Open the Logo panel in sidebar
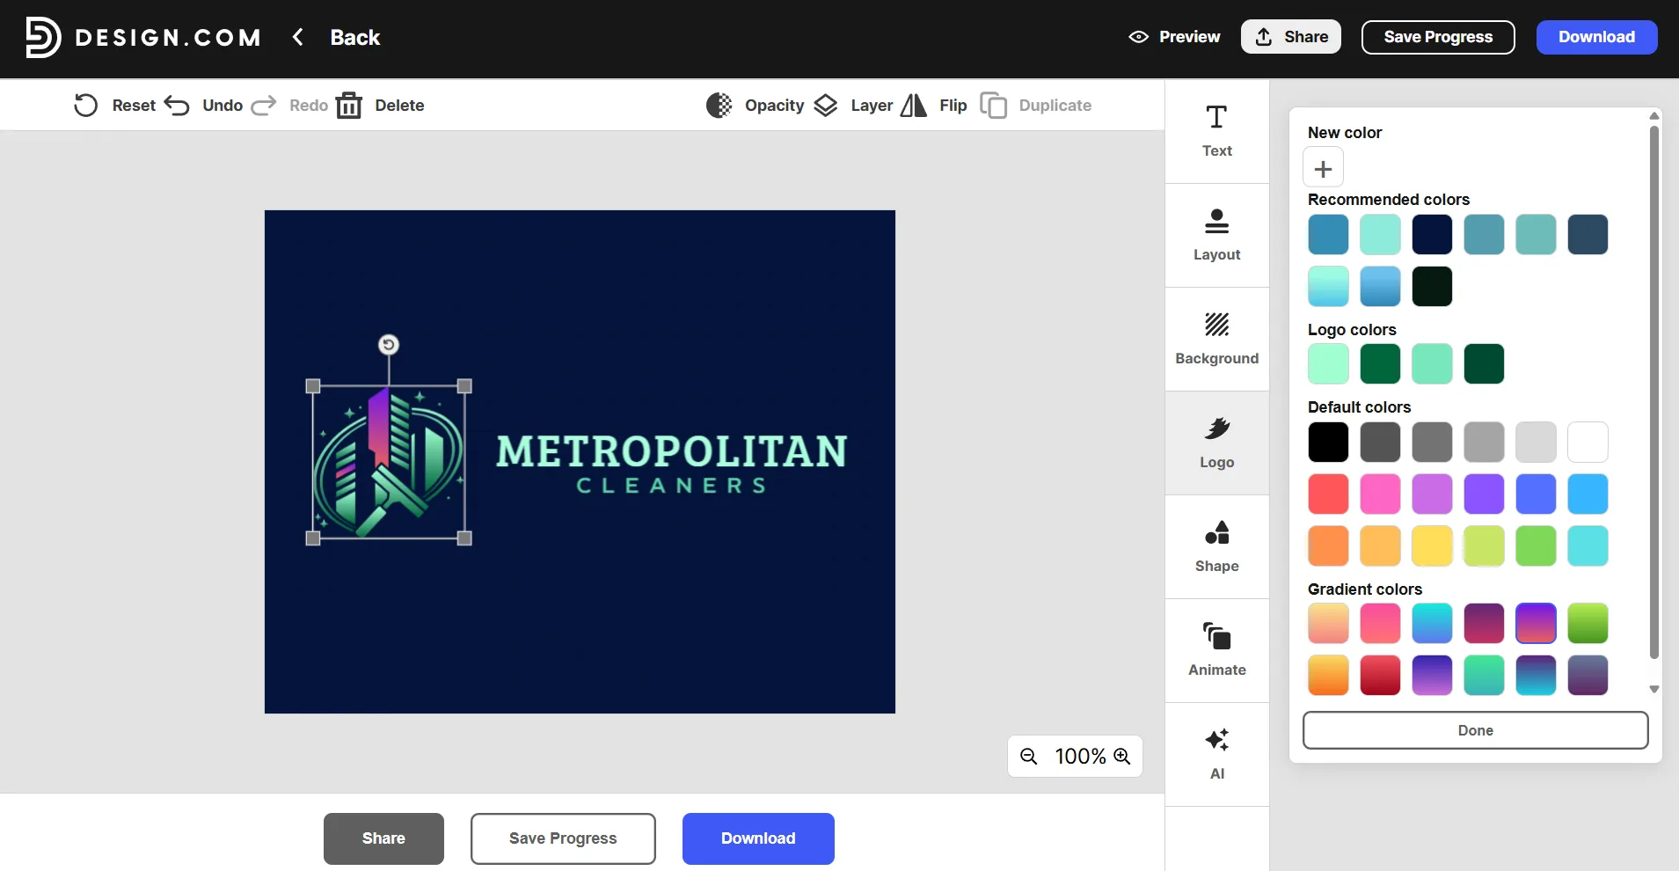 click(1217, 443)
